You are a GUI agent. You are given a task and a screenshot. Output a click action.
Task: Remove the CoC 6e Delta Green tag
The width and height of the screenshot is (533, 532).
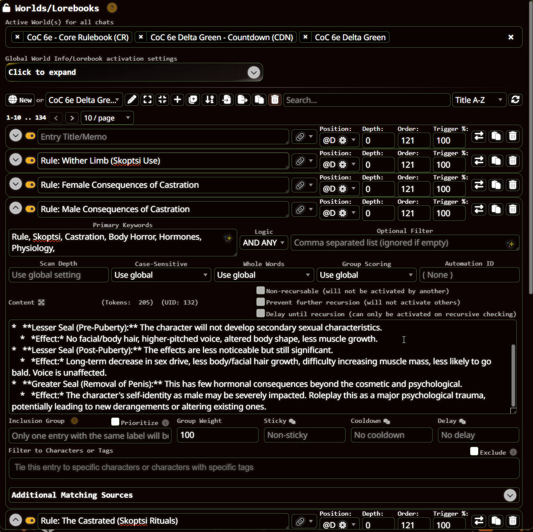click(x=305, y=37)
